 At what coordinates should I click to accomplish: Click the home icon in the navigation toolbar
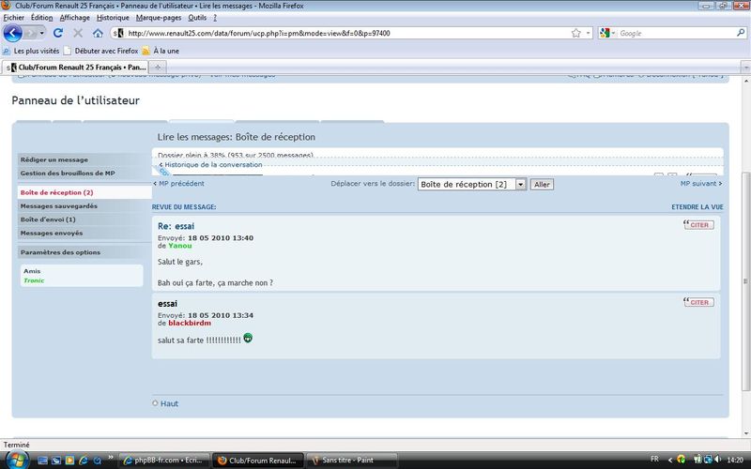pyautogui.click(x=98, y=33)
